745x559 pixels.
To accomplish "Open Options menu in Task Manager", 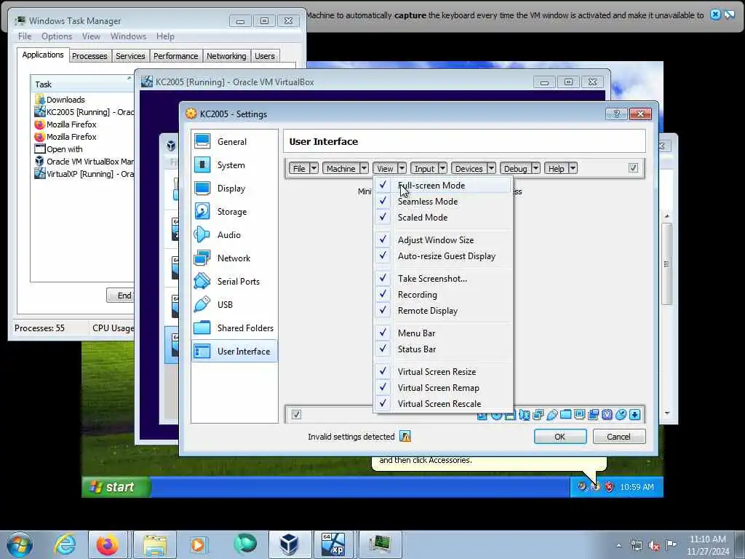I will 57,36.
